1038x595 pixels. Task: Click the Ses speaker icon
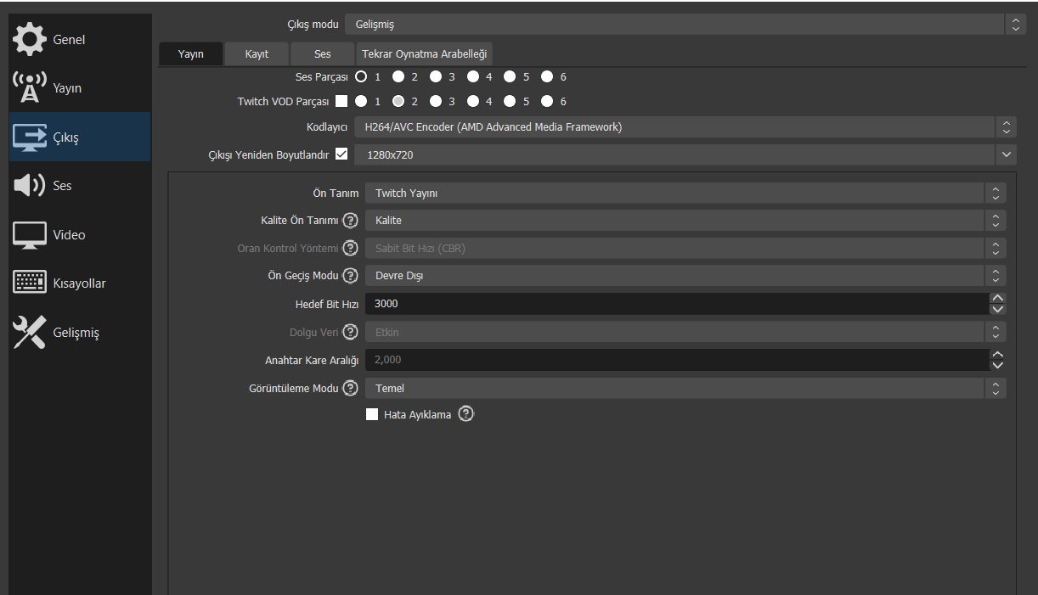click(x=30, y=186)
